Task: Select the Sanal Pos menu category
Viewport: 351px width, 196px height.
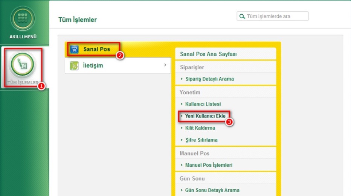Action: [x=97, y=49]
